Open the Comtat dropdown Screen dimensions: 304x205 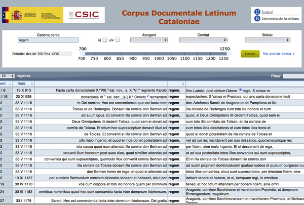[203, 40]
